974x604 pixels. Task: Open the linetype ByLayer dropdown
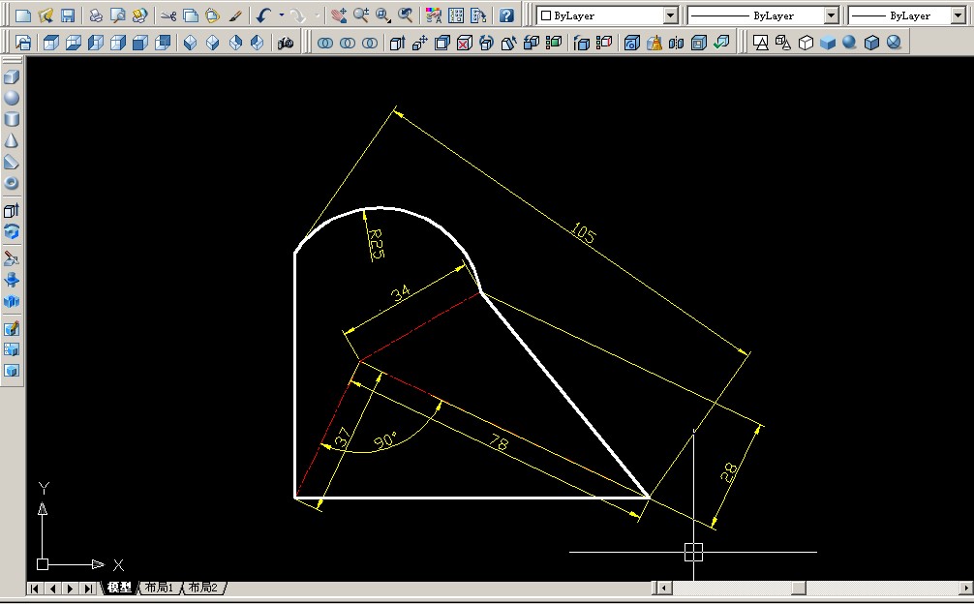pyautogui.click(x=763, y=15)
